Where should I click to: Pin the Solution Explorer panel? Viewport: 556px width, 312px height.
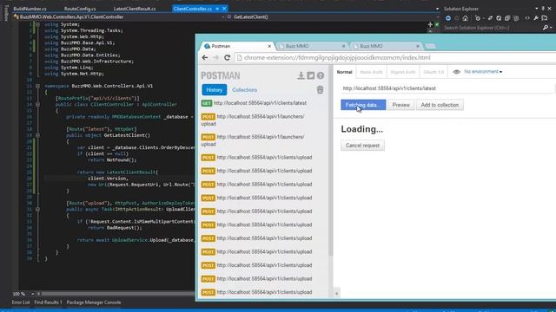543,9
